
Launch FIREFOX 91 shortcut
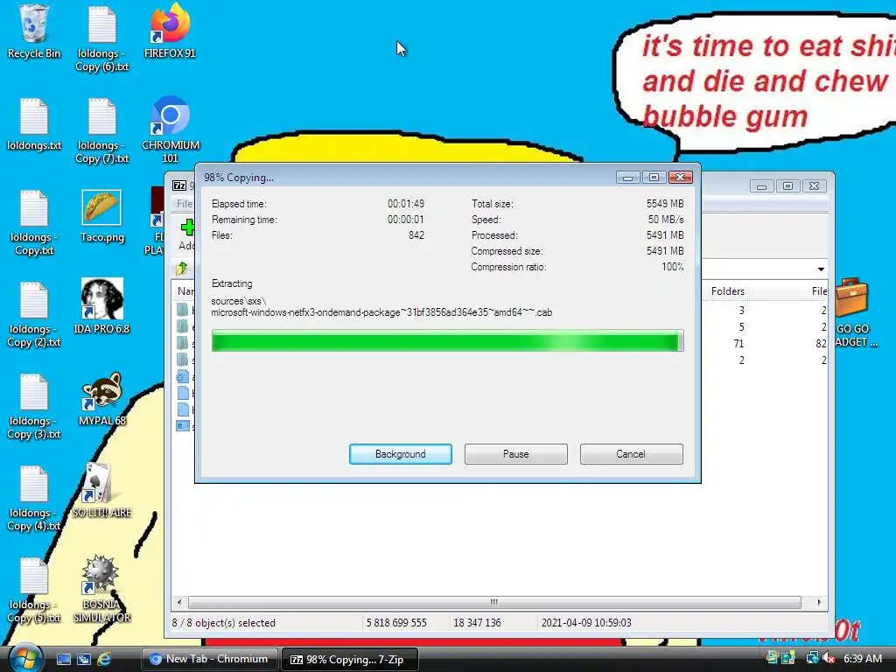[x=170, y=31]
